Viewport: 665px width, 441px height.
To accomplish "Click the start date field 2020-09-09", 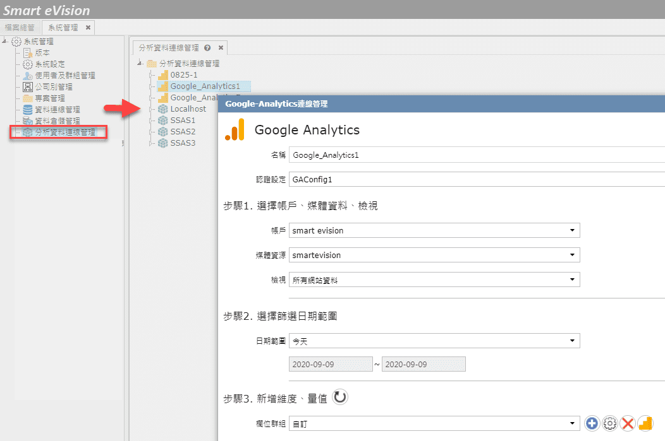I will tap(331, 365).
